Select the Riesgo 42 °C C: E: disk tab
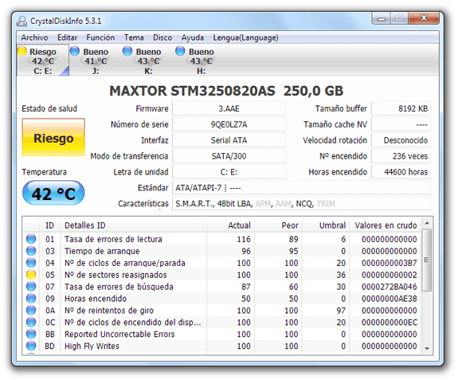Image resolution: width=458 pixels, height=380 pixels. point(43,61)
